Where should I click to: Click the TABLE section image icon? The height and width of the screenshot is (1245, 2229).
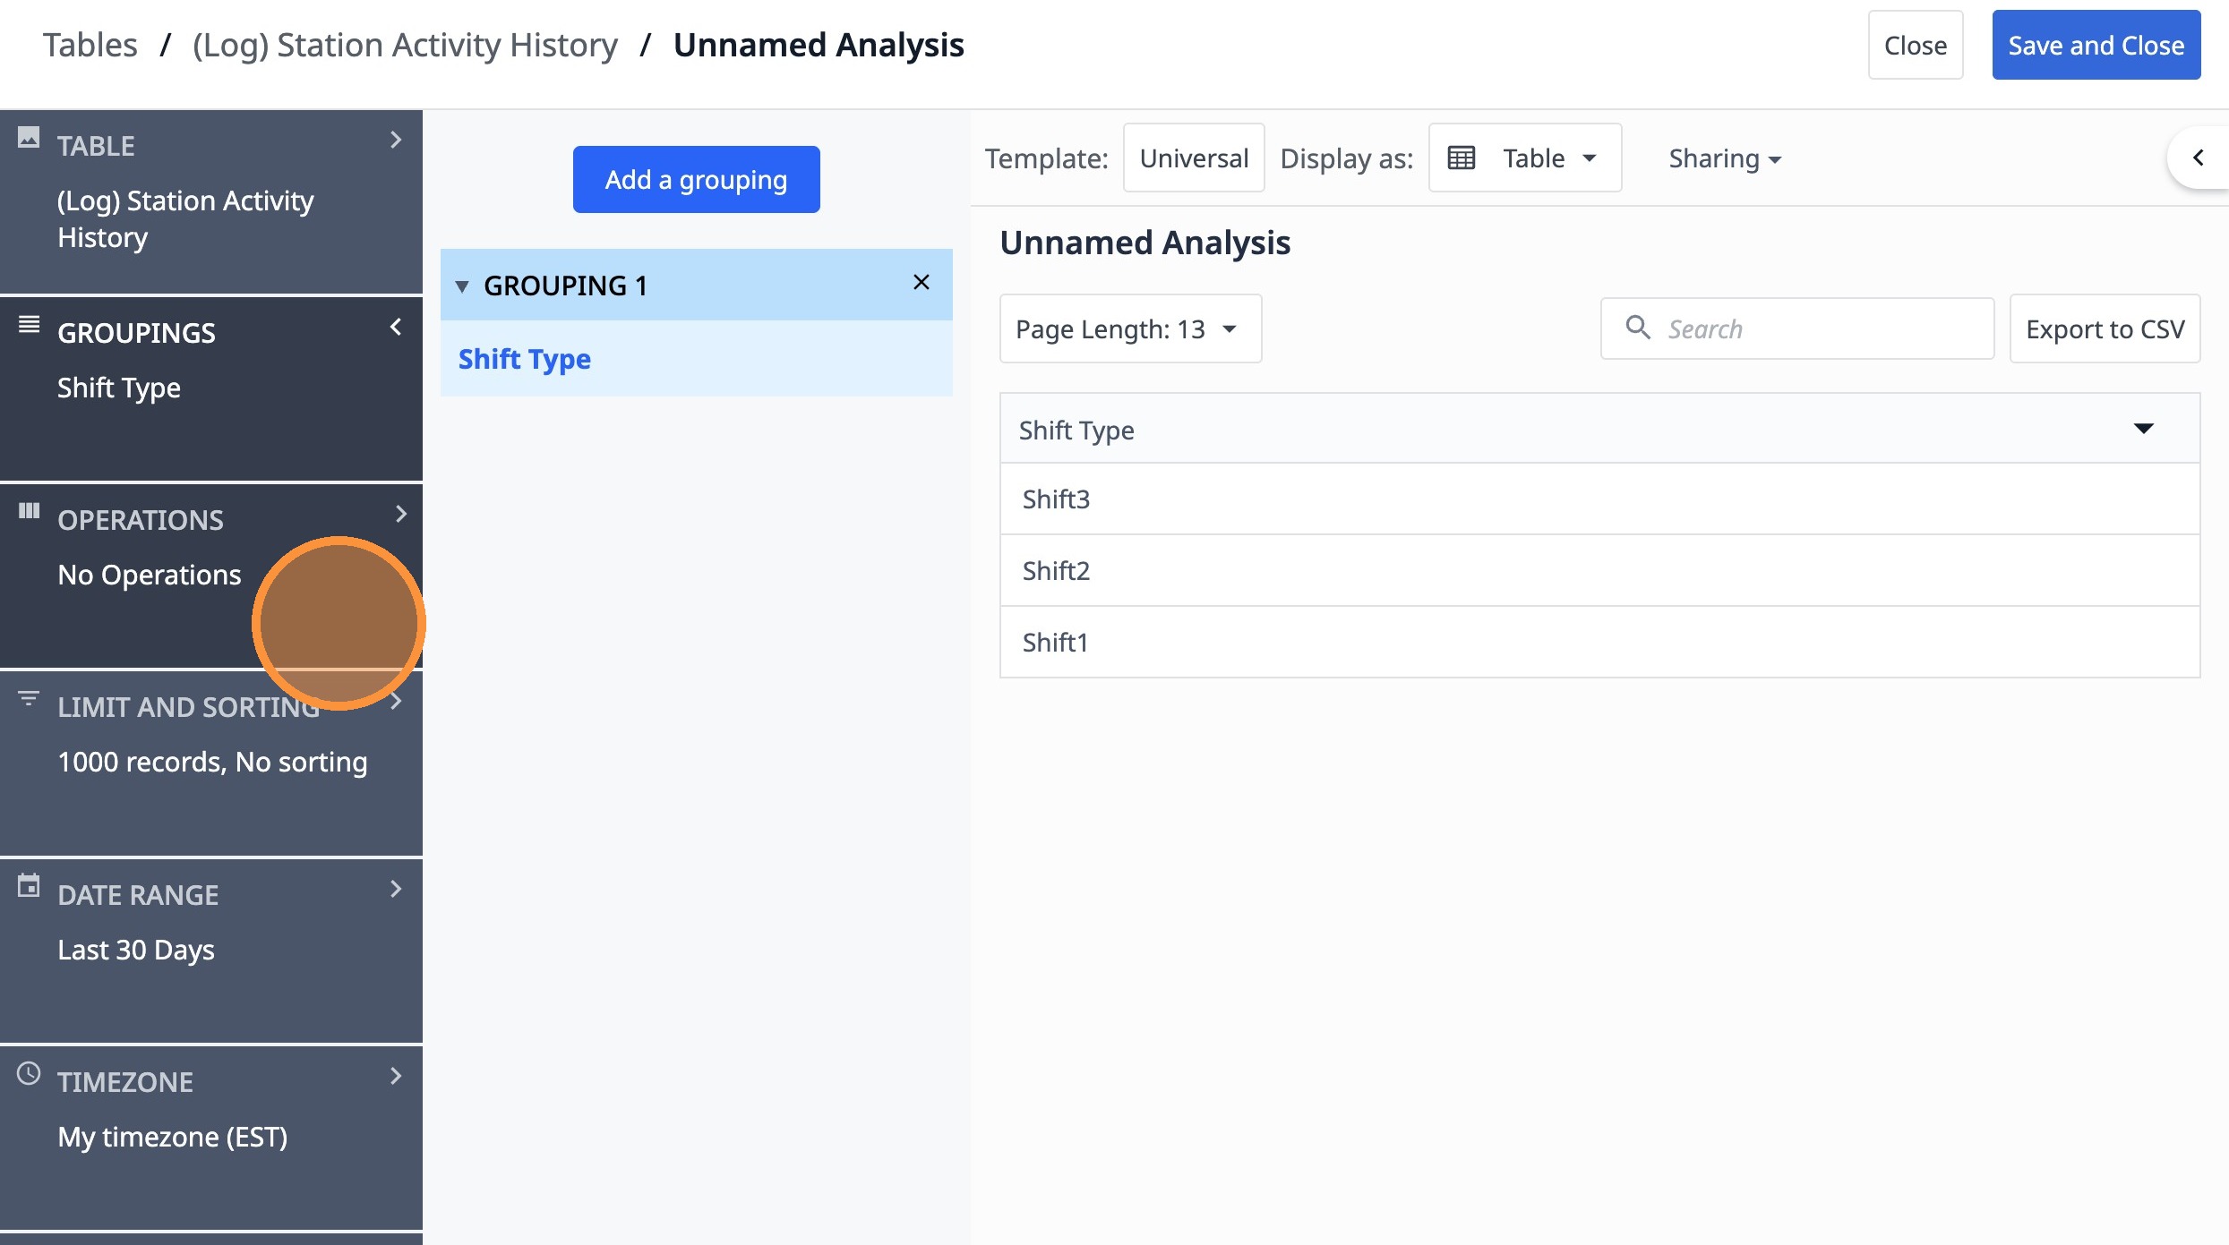pyautogui.click(x=29, y=138)
